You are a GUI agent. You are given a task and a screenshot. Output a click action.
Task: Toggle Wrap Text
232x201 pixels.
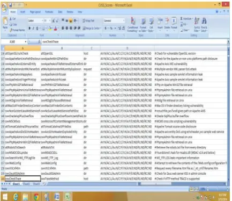pyautogui.click(x=88, y=20)
